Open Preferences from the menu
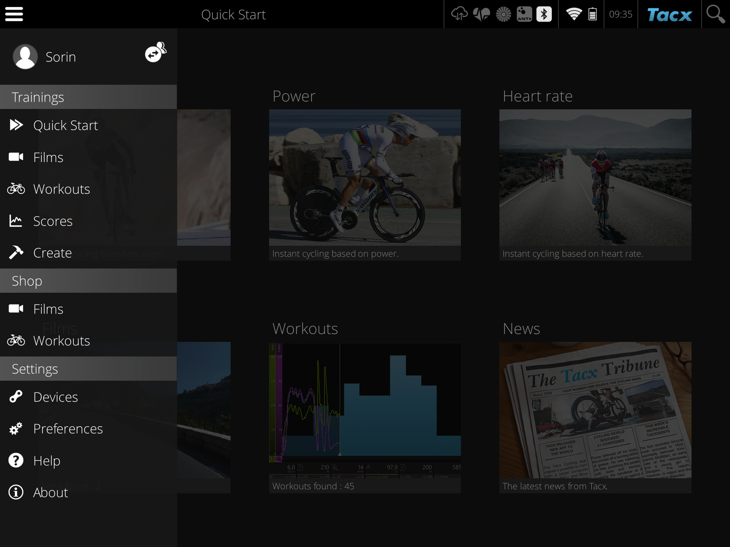The height and width of the screenshot is (547, 730). 88,428
